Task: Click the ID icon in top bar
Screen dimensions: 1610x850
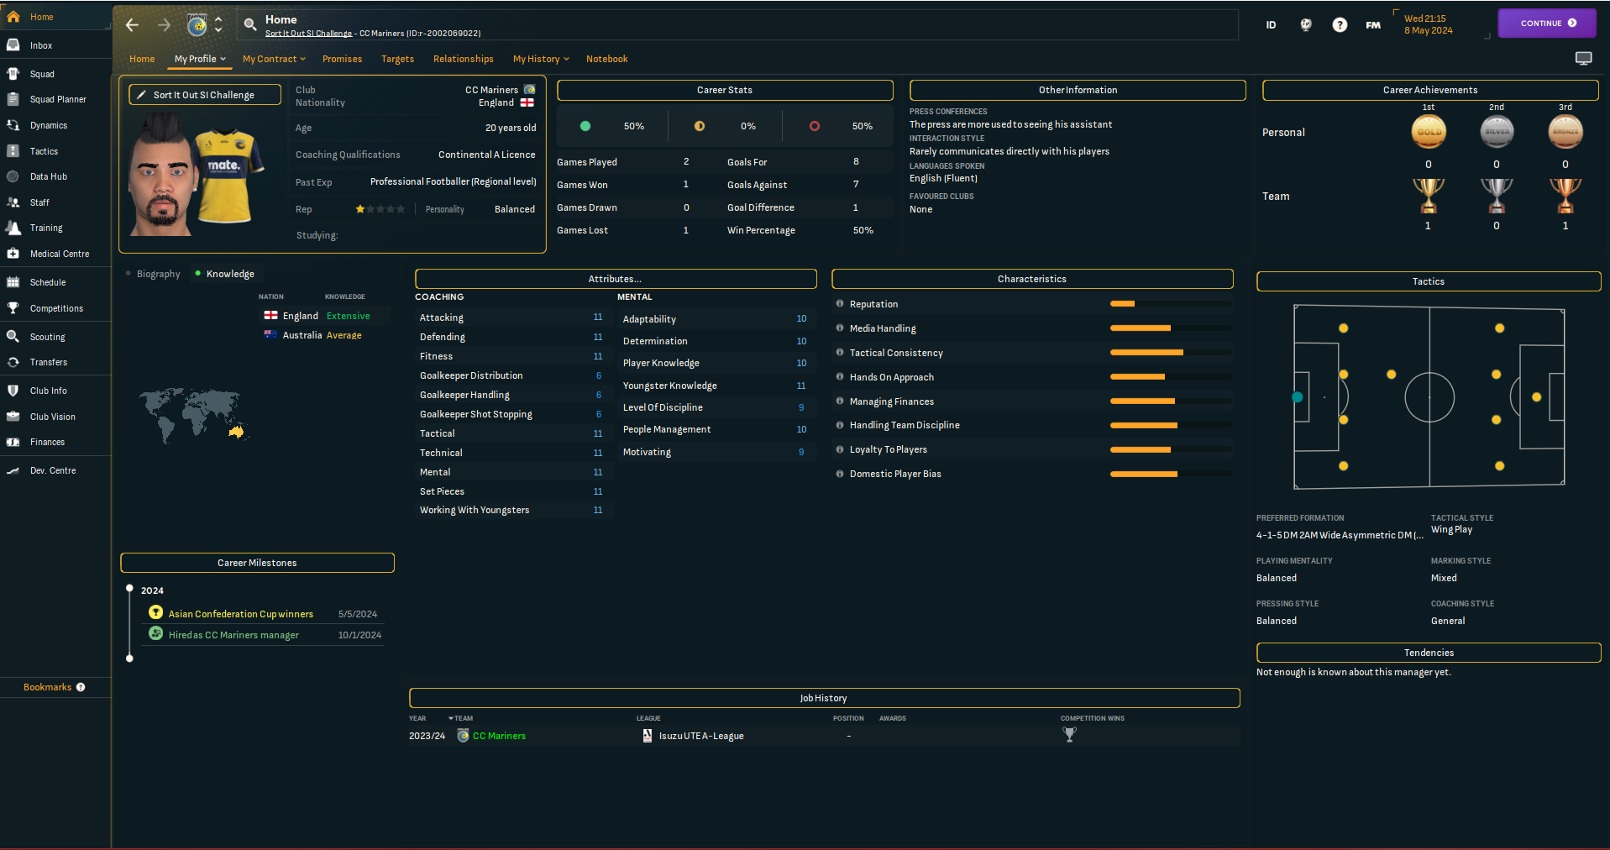Action: tap(1271, 25)
